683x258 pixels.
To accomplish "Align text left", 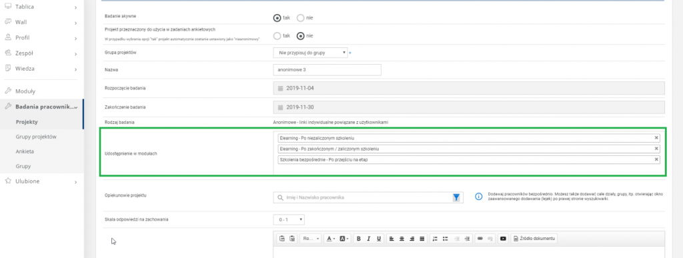I will pos(391,239).
